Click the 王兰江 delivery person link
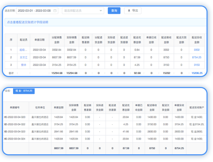This screenshot has height=162, width=213. pyautogui.click(x=24, y=57)
